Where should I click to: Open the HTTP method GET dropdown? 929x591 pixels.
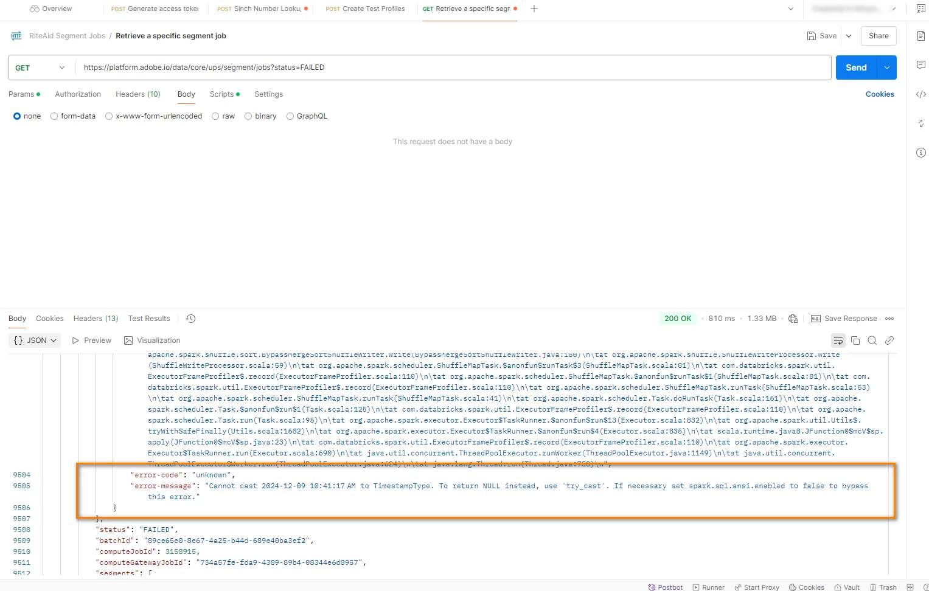pos(40,67)
